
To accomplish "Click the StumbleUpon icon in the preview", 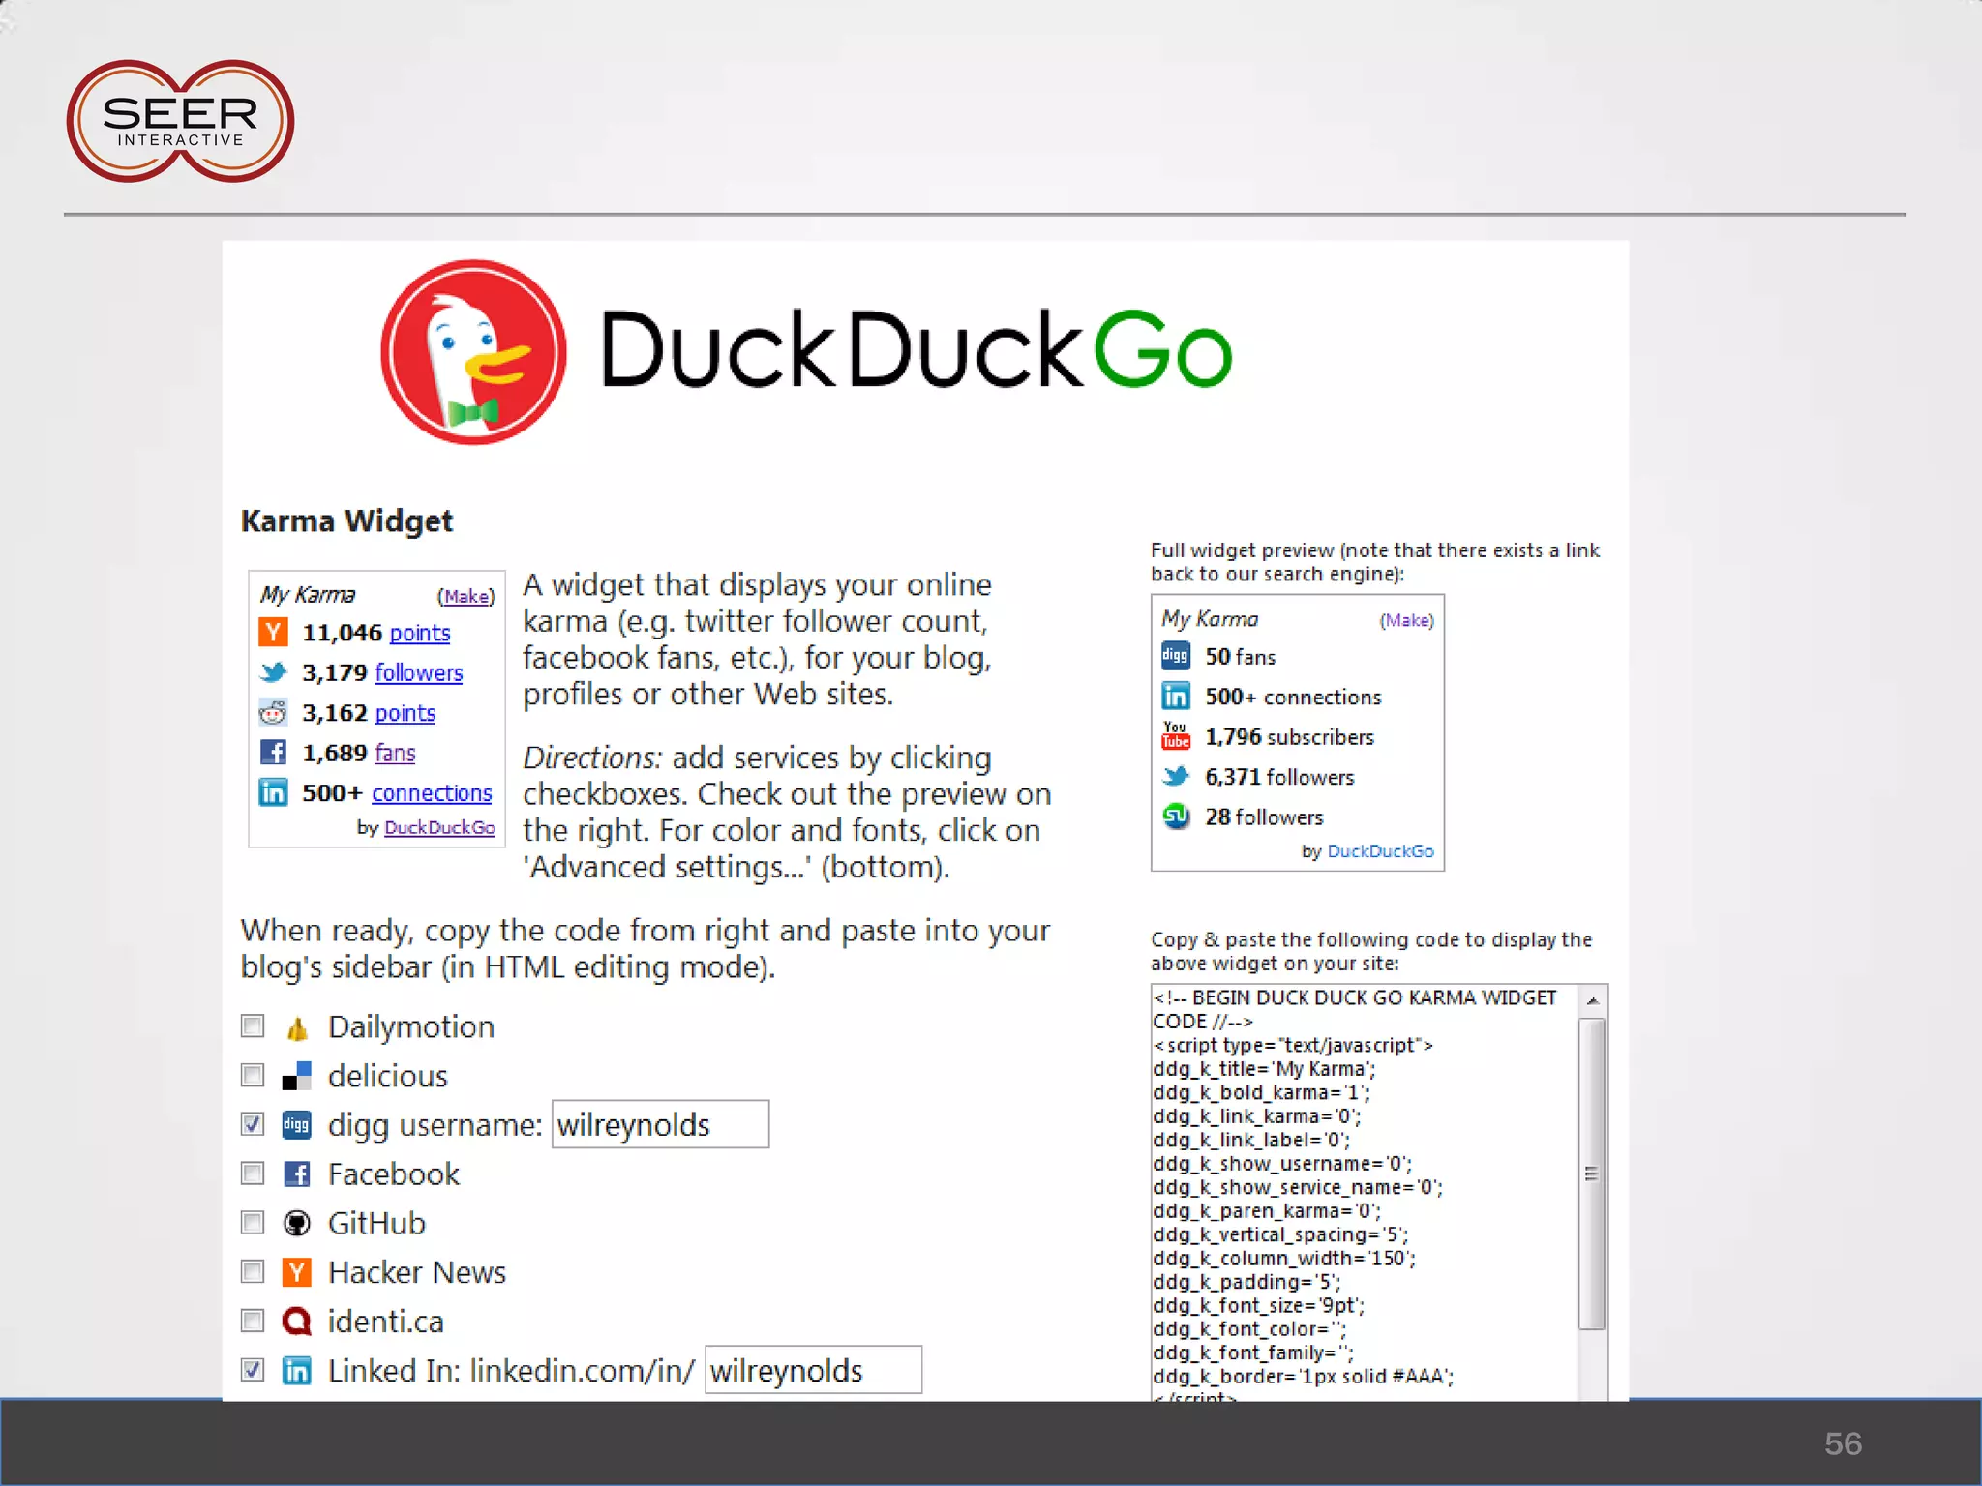I will click(x=1175, y=817).
